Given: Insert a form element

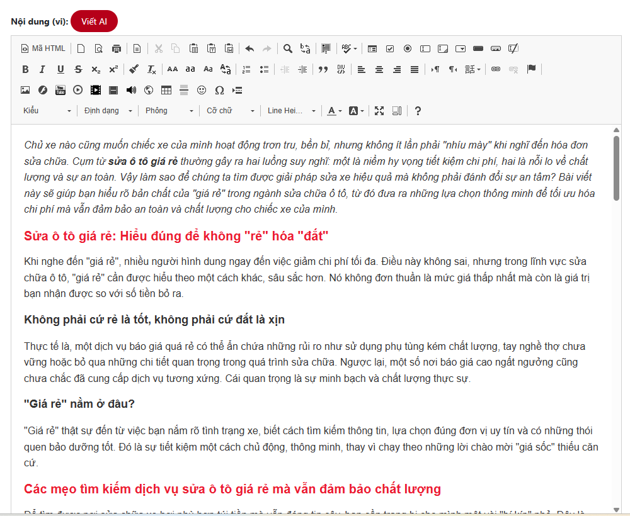Looking at the screenshot, I should 372,48.
